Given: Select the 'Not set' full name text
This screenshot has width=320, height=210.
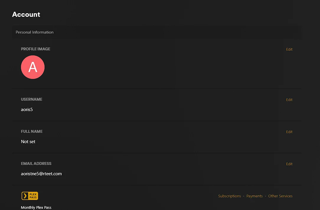Looking at the screenshot, I should (x=28, y=142).
